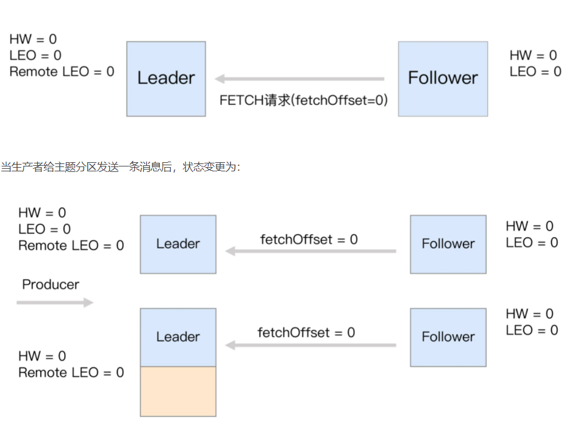Click Remote LEO = 0 beside the bottom Leader
This screenshot has height=439, width=583.
coord(71,373)
